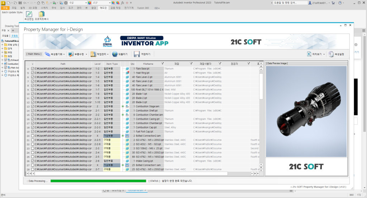Click the 되돌리기 revert icon
The height and width of the screenshot is (198, 367).
coord(115,54)
